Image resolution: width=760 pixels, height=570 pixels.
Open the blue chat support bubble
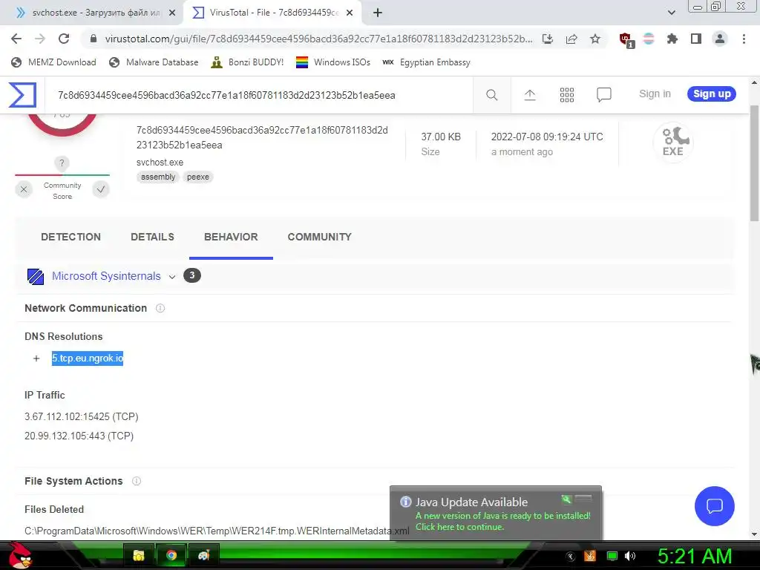715,506
